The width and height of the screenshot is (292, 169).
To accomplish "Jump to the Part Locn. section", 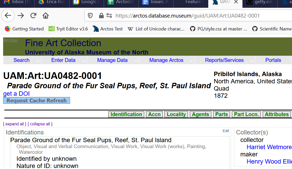I will coord(246,114).
